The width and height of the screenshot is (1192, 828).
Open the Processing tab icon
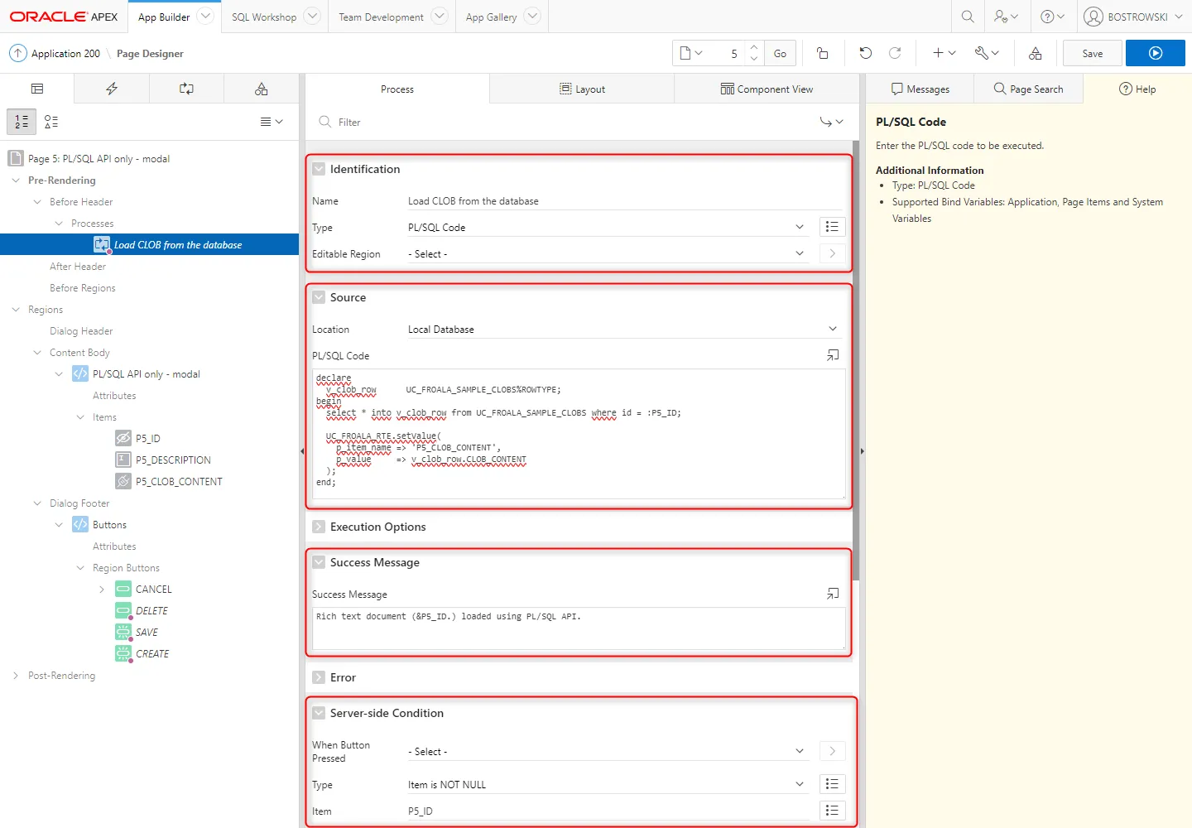point(186,89)
